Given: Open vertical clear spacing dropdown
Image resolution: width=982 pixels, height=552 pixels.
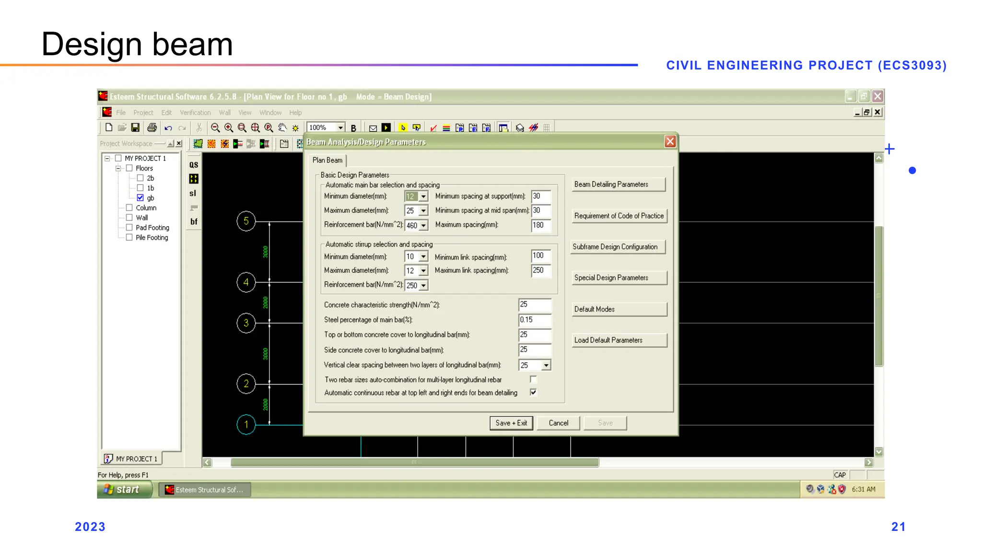Looking at the screenshot, I should [x=546, y=365].
